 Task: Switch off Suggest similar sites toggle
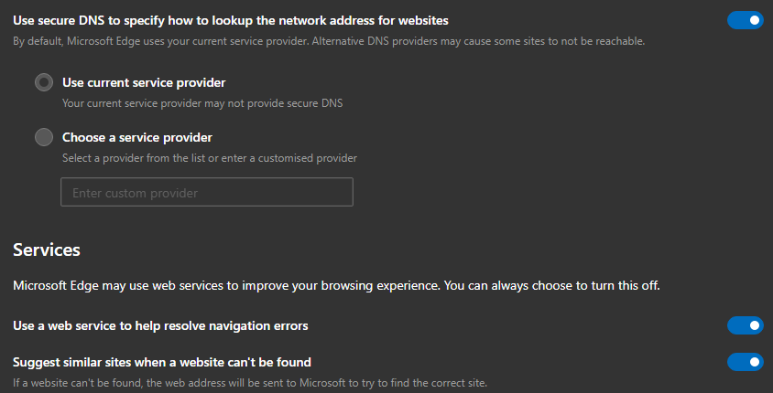click(x=745, y=362)
